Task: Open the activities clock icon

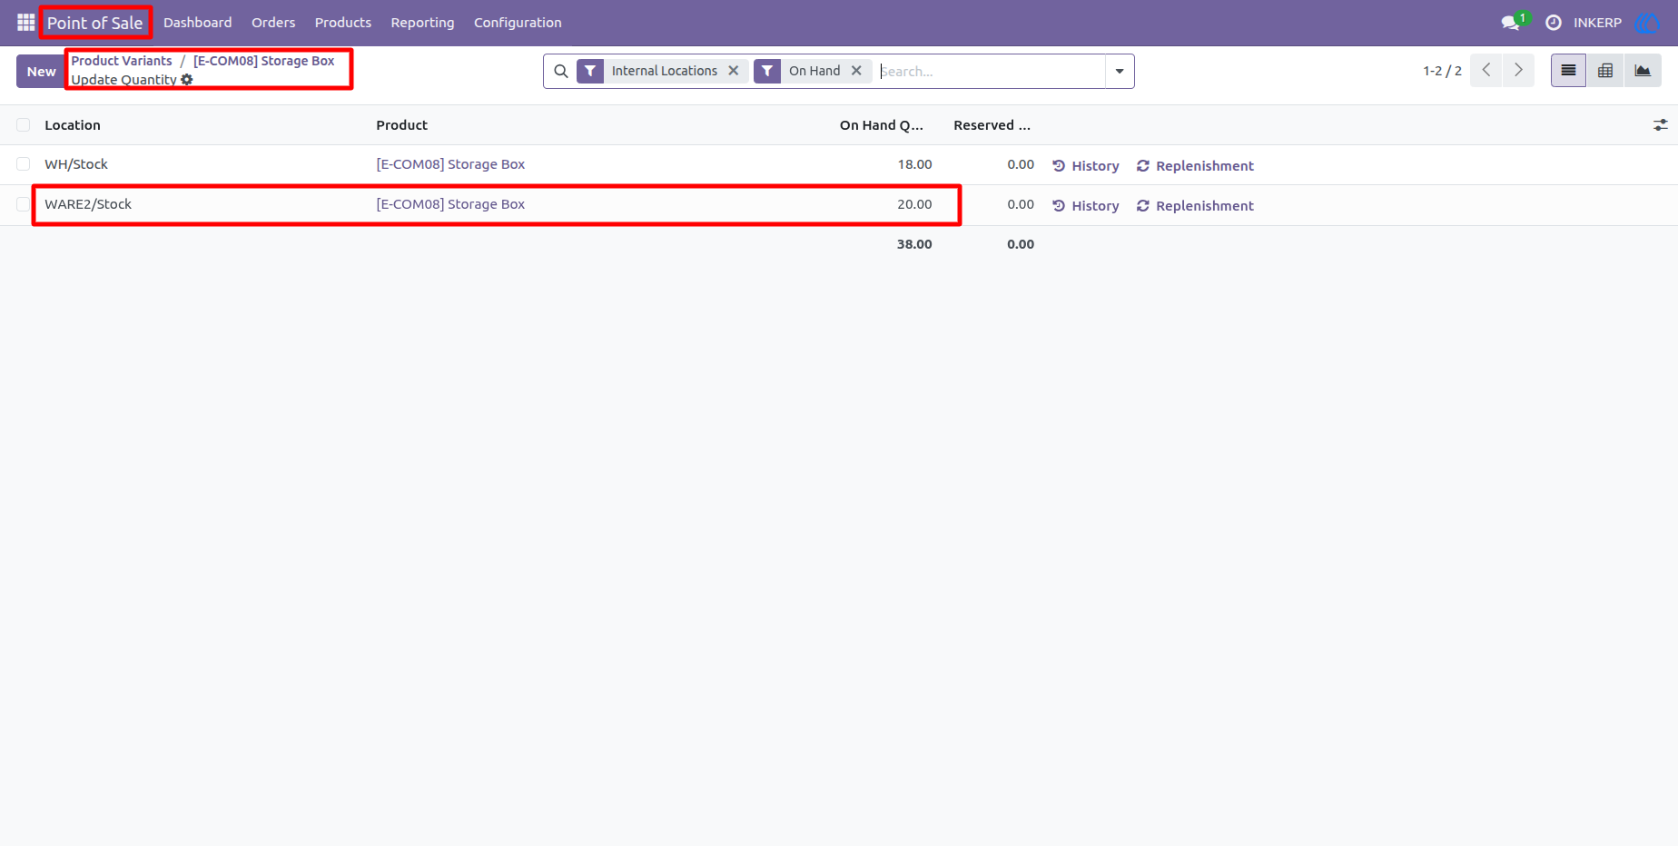Action: (x=1554, y=23)
